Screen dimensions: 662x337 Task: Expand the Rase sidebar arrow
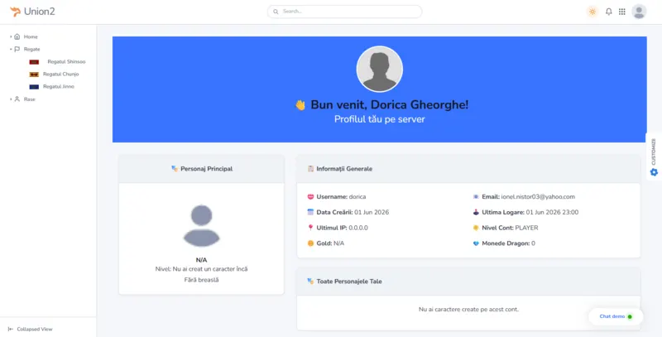pos(11,99)
